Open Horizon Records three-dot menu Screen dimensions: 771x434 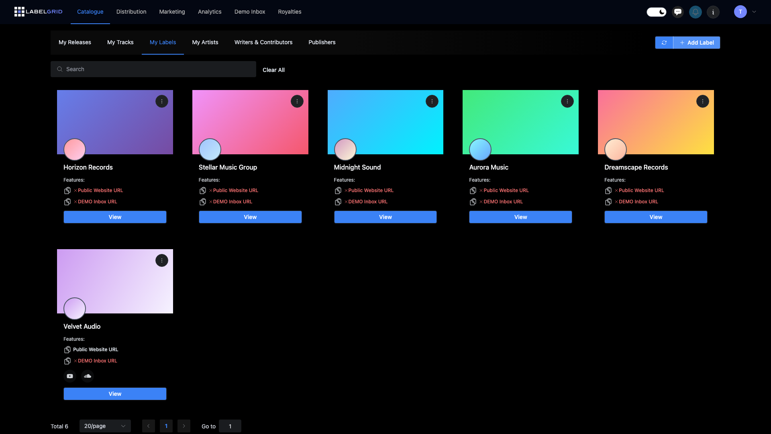tap(162, 101)
